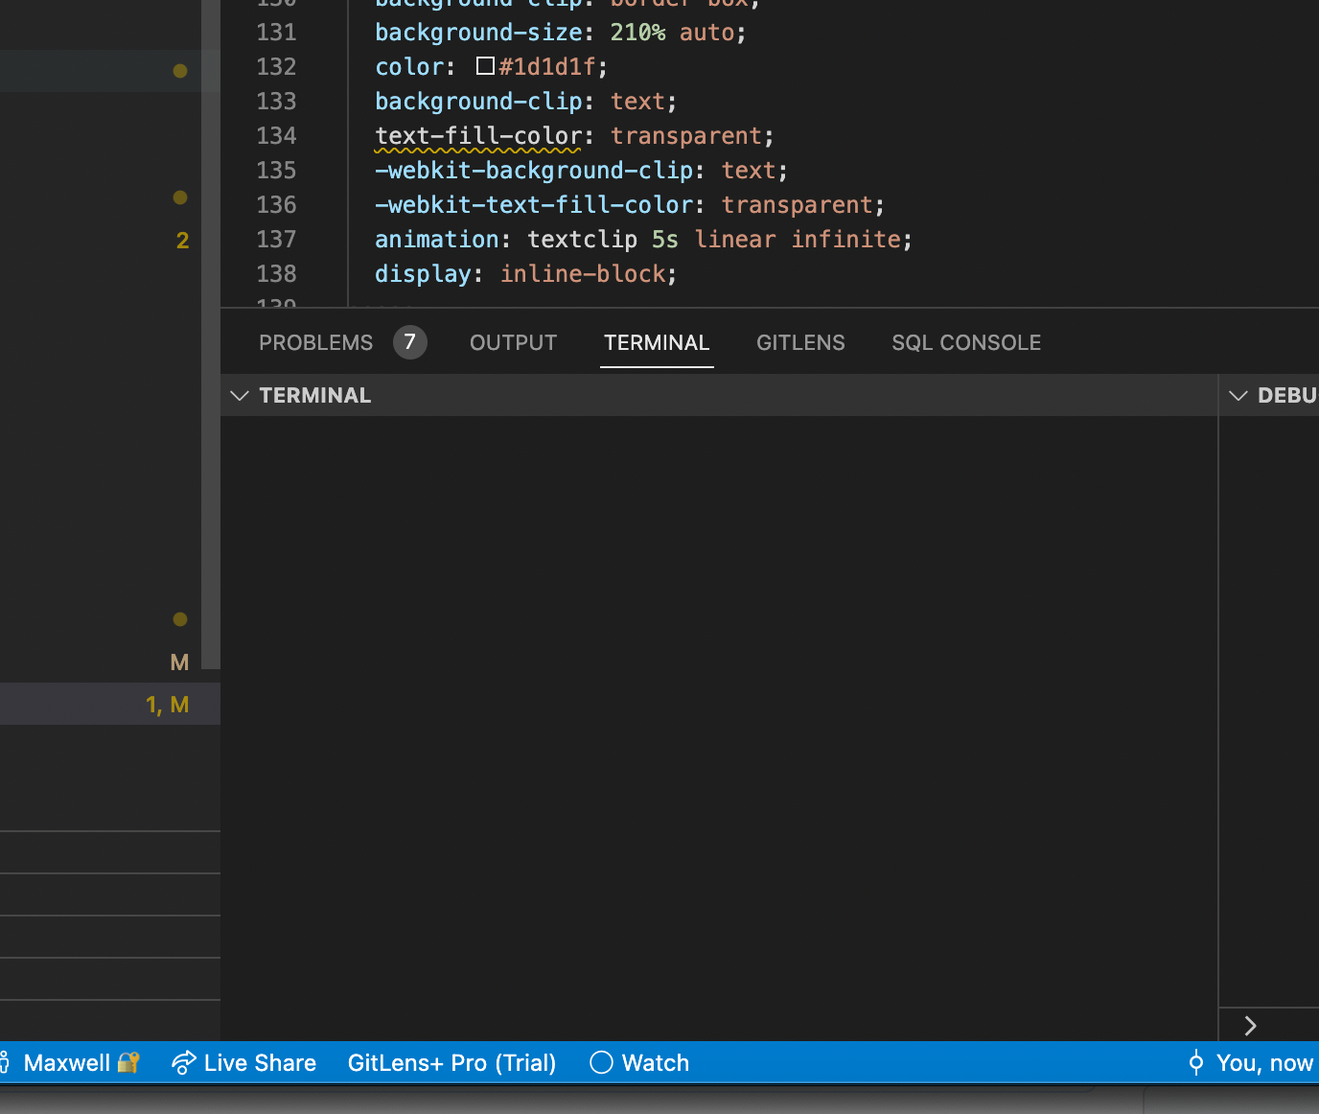Select the sidebar row marked 'M'
This screenshot has width=1319, height=1114.
click(101, 662)
